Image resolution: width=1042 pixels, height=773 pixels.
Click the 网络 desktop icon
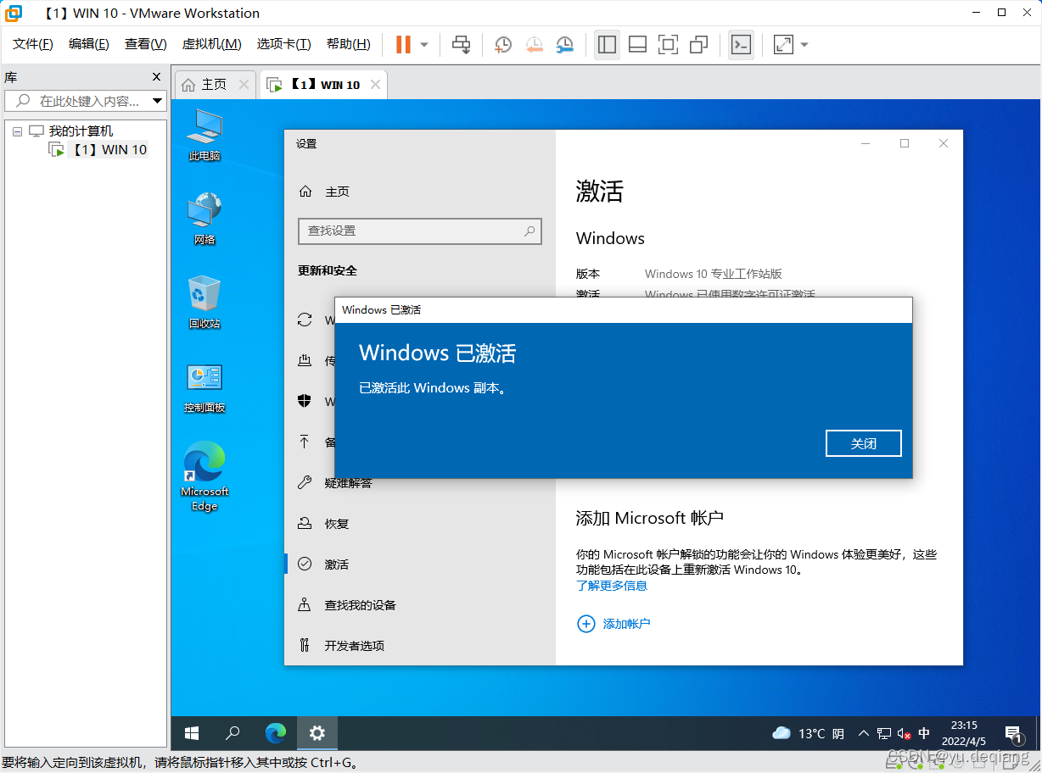coord(204,219)
